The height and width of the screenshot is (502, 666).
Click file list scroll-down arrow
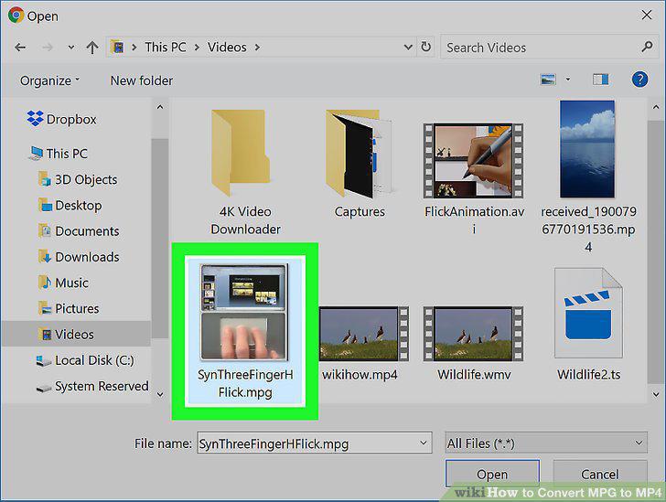[656, 394]
